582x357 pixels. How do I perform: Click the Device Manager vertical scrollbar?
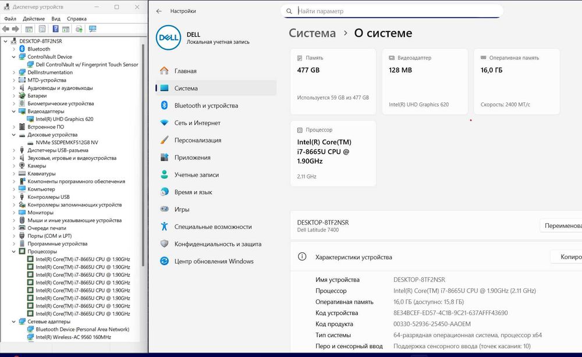tap(143, 155)
